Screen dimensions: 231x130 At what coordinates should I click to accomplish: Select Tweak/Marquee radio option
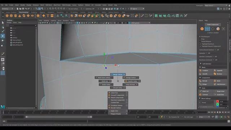tap(200, 42)
